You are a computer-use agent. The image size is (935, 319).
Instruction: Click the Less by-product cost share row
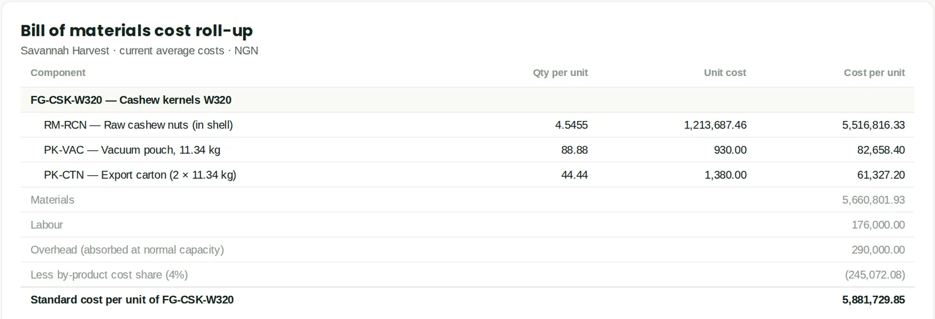click(467, 275)
